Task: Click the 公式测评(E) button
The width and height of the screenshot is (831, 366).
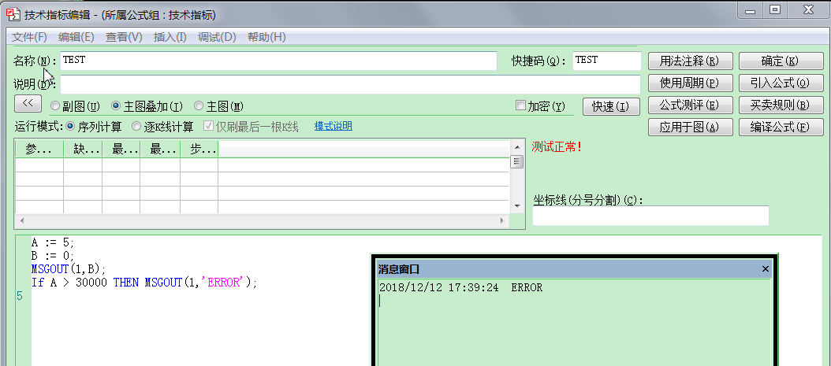Action: click(690, 105)
